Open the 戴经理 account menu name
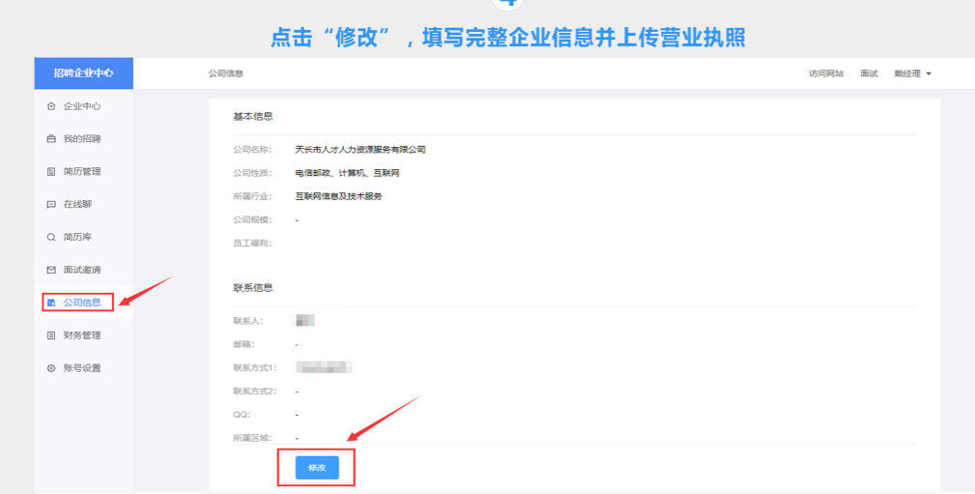The width and height of the screenshot is (975, 494). point(906,73)
